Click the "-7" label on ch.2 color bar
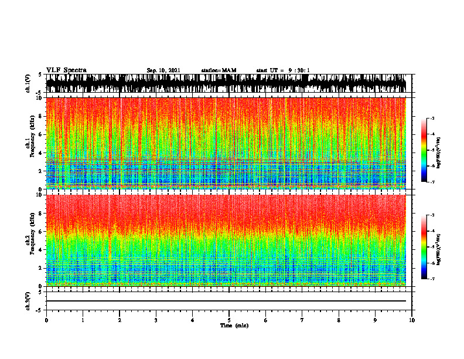464x359 pixels. (x=432, y=279)
